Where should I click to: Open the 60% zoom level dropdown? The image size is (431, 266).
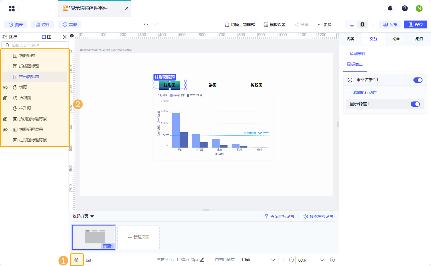[x=311, y=260]
